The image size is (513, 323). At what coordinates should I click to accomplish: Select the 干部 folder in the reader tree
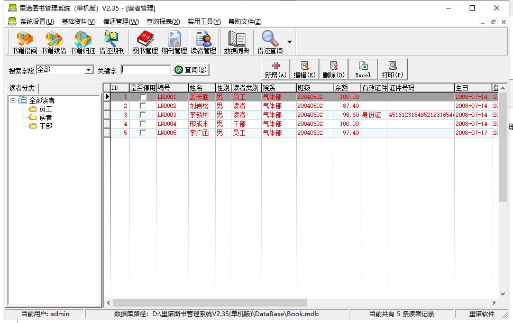point(45,126)
